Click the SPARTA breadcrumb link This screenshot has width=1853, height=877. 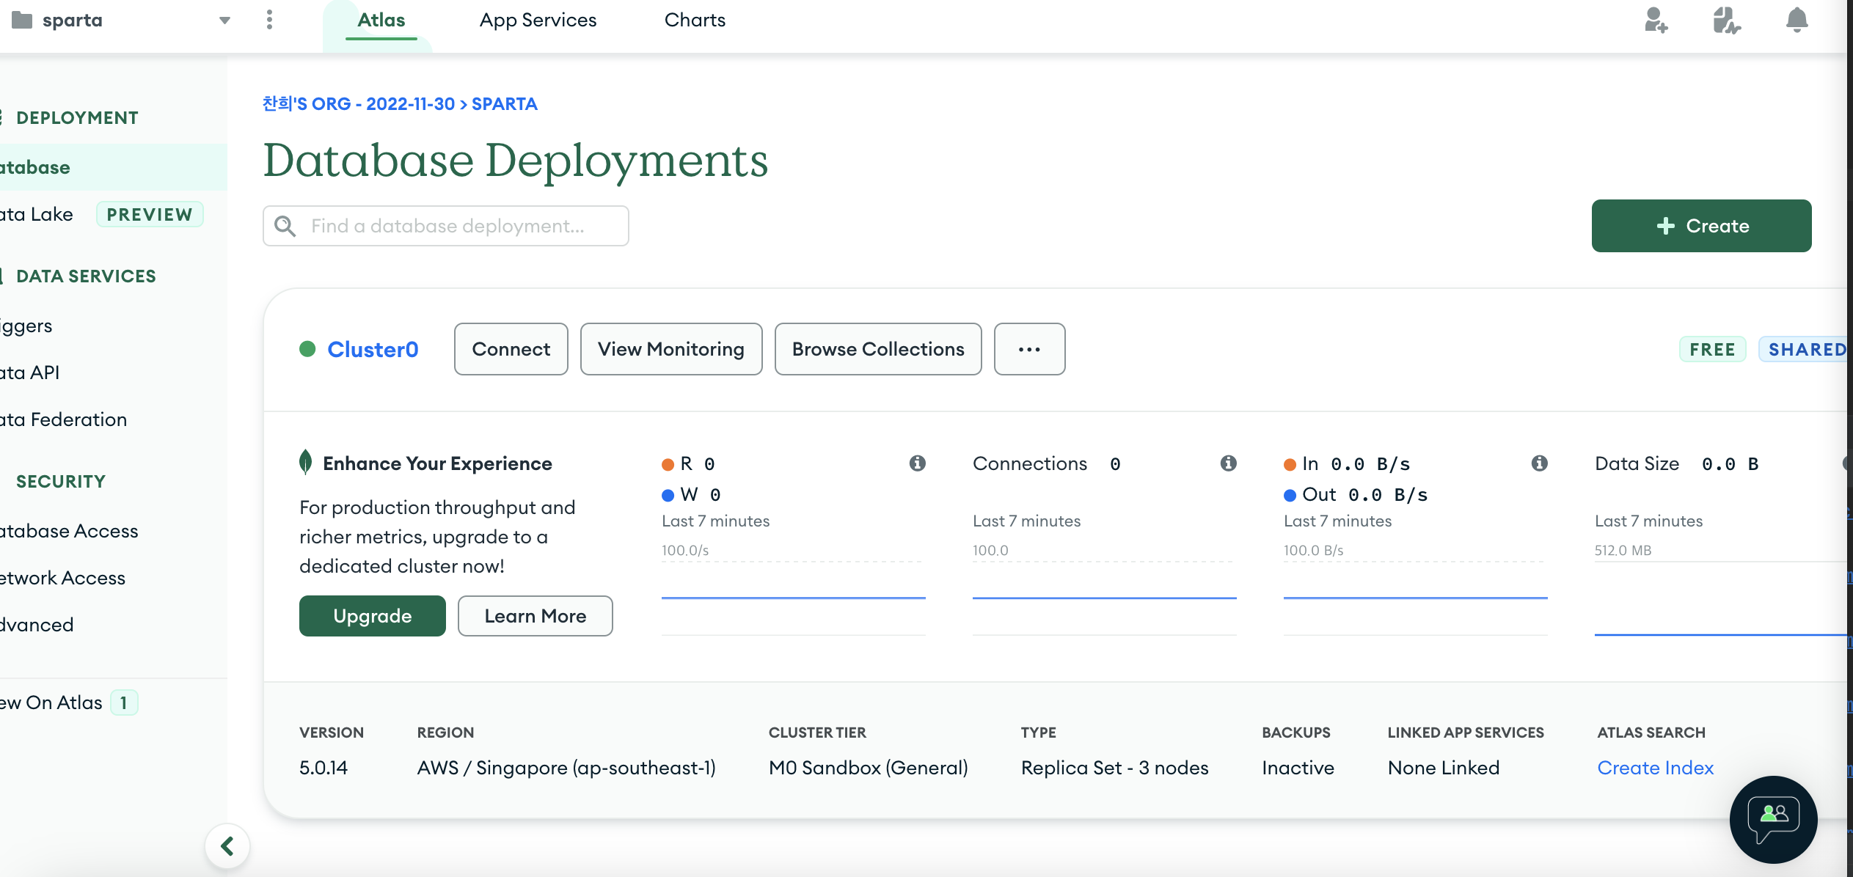[x=505, y=104]
